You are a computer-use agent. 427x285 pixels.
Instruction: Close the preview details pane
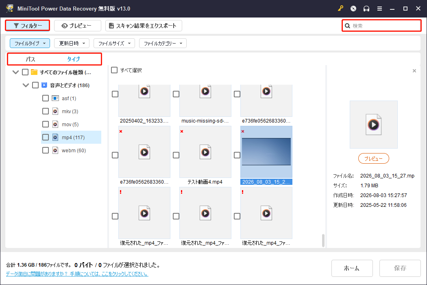tap(414, 71)
